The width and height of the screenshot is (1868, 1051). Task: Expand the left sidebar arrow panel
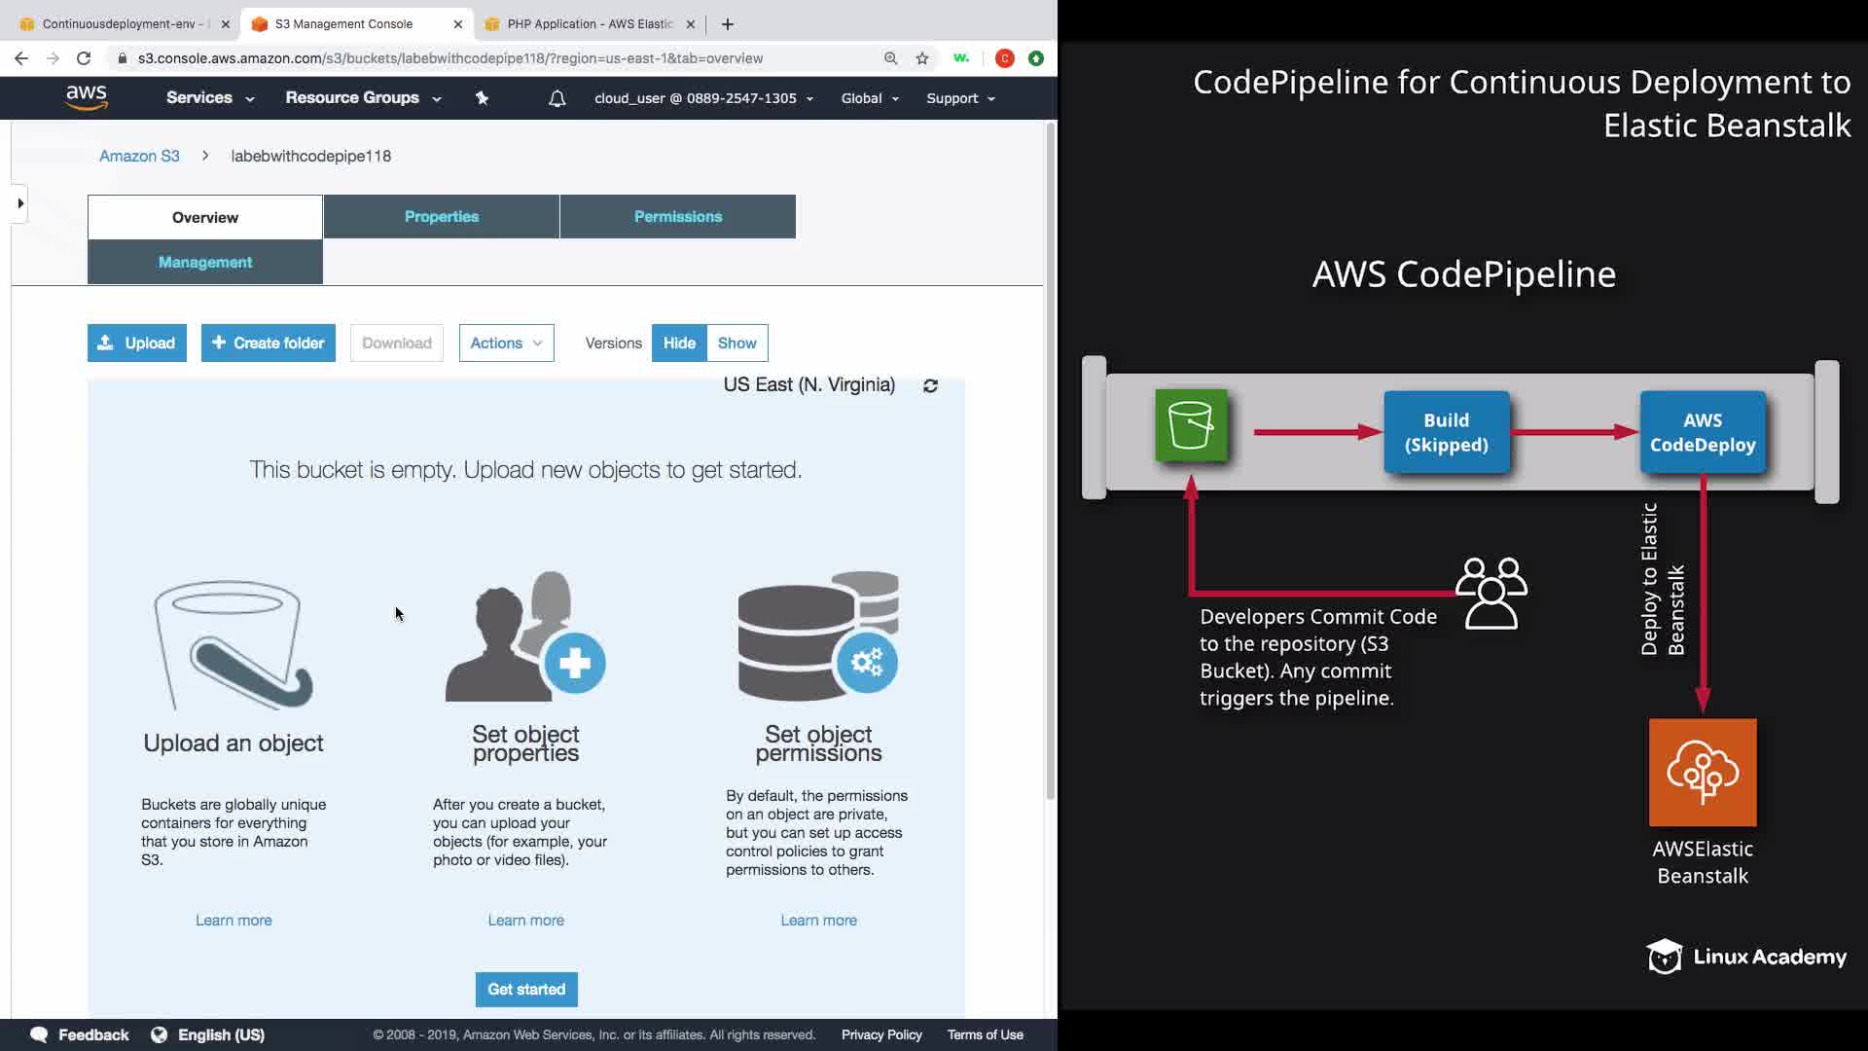coord(19,203)
